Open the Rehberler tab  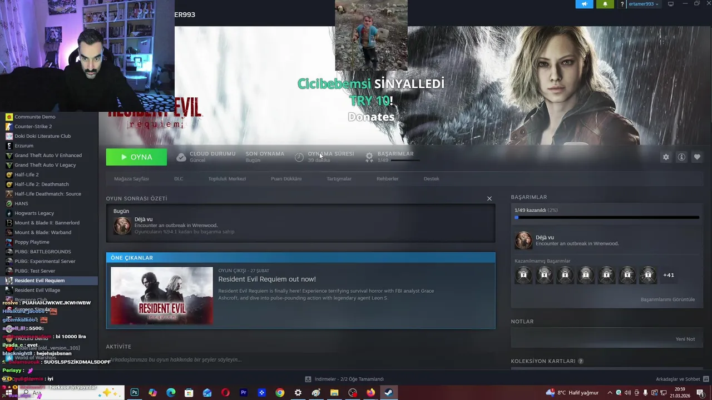pyautogui.click(x=387, y=179)
